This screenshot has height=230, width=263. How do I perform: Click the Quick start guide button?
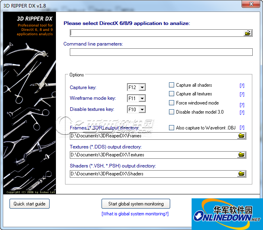[x=29, y=204]
